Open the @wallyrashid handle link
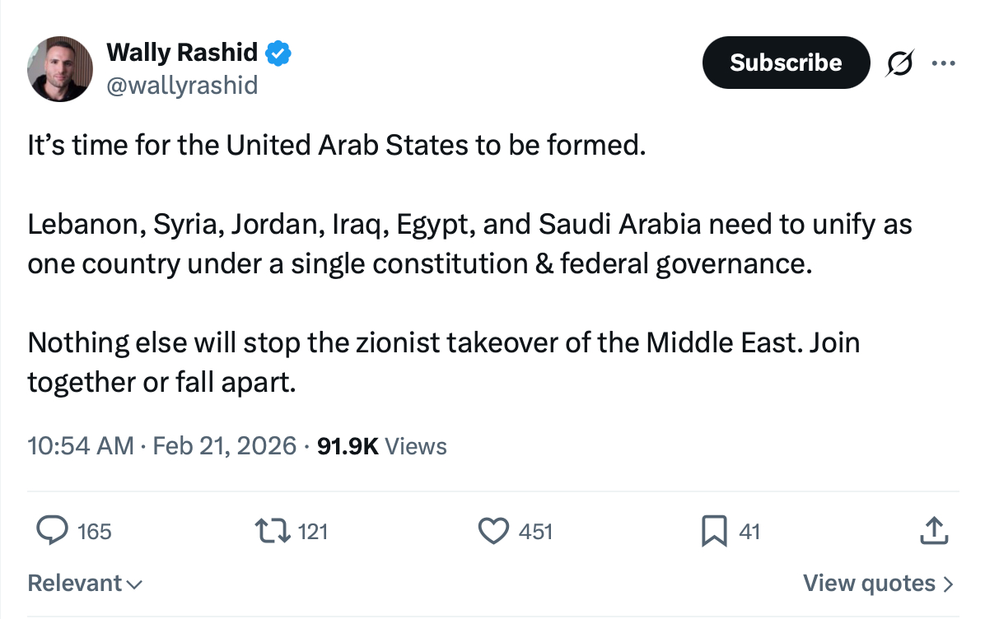Viewport: 985px width, 619px height. coord(182,85)
